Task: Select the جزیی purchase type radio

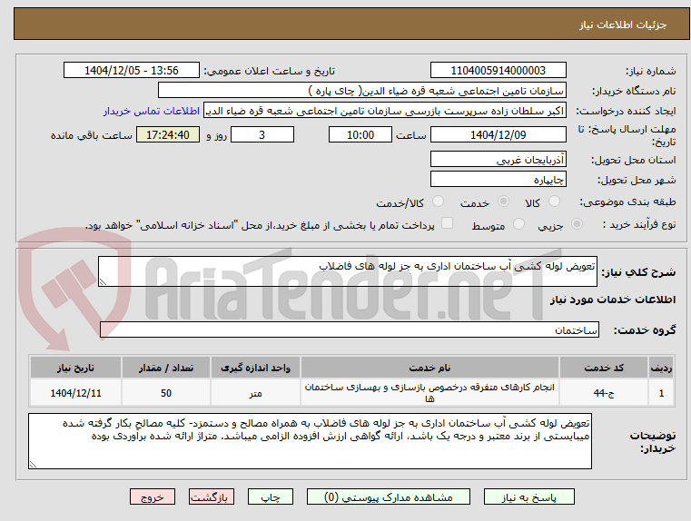Action: pyautogui.click(x=577, y=223)
